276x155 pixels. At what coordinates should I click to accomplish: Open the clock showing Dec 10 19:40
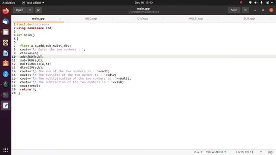[144, 3]
